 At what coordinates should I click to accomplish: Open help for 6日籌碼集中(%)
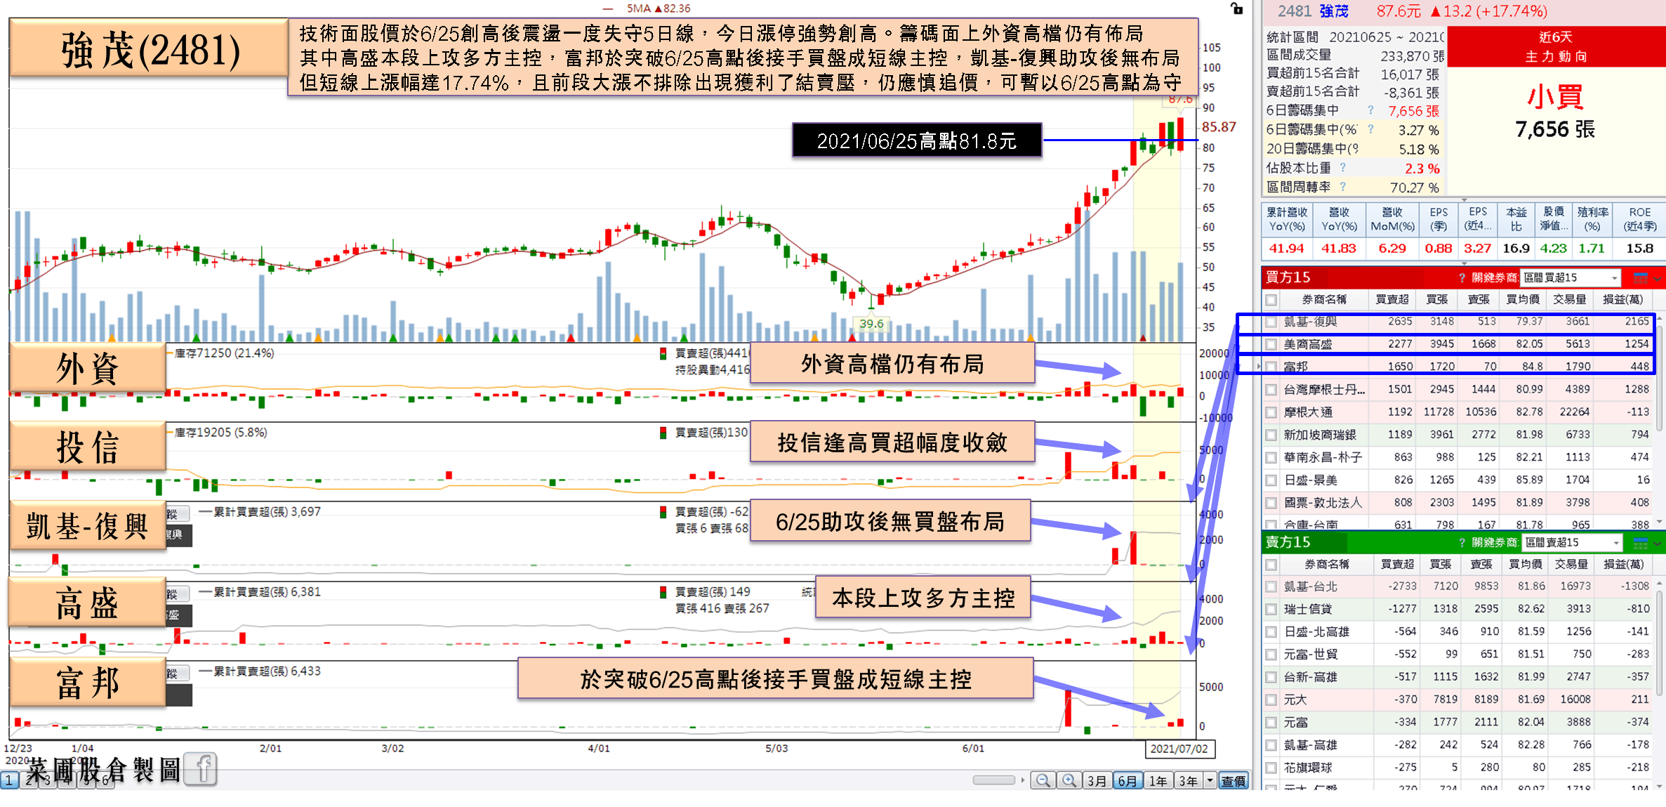point(1370,129)
